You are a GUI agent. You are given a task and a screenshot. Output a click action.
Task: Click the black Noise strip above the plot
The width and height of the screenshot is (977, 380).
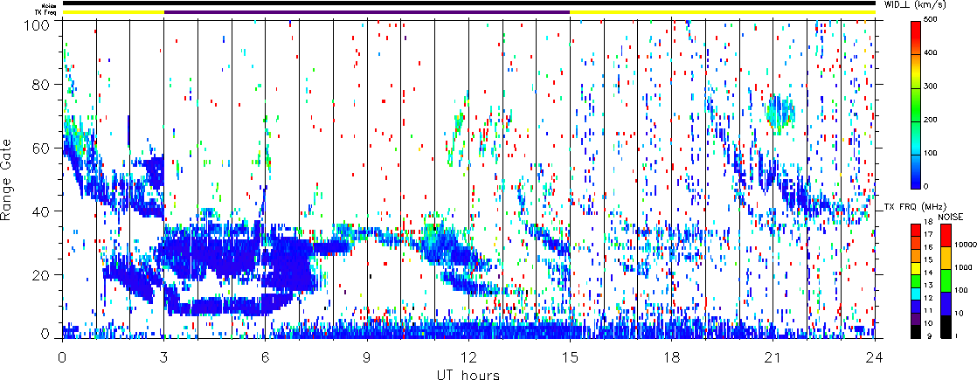pyautogui.click(x=468, y=3)
